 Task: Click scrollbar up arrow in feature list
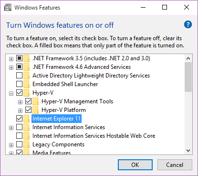[188, 58]
